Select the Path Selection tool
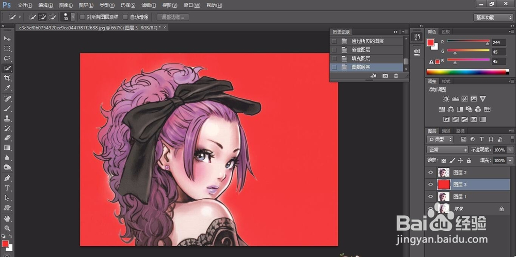516x257 pixels. pos(7,198)
